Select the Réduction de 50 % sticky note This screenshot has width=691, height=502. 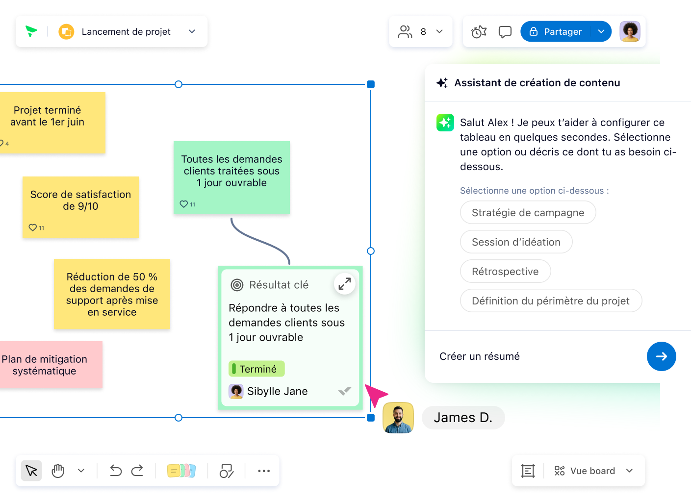tap(112, 294)
